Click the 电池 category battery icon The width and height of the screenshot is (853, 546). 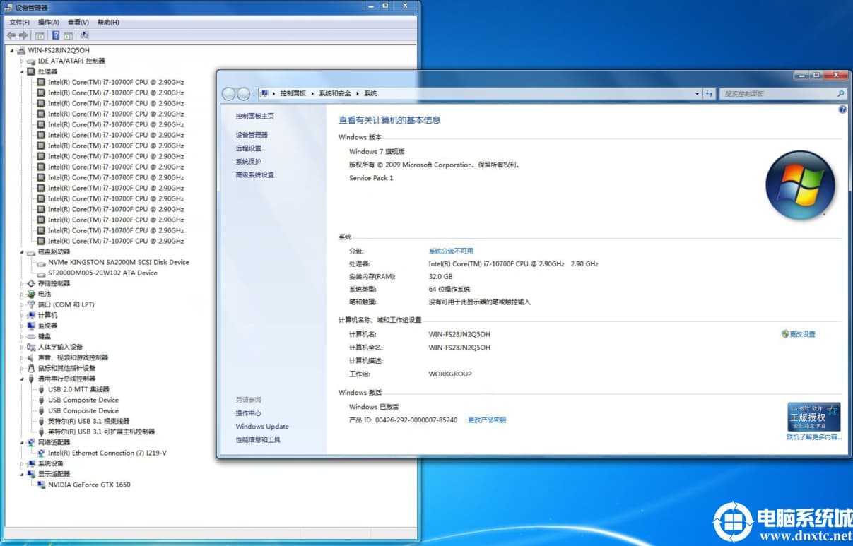tap(31, 294)
